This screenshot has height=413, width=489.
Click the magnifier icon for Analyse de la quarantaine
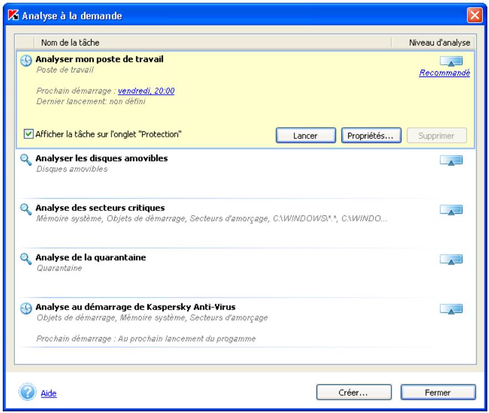(26, 259)
